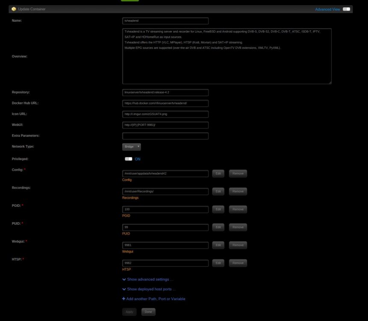Click the chevron beside Show deployed host ports
Screen dimensions: 368x321
124,289
